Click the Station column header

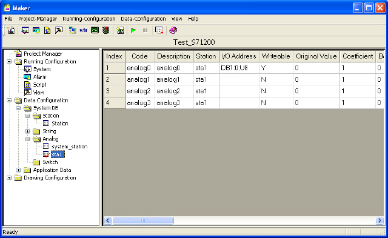pyautogui.click(x=206, y=56)
